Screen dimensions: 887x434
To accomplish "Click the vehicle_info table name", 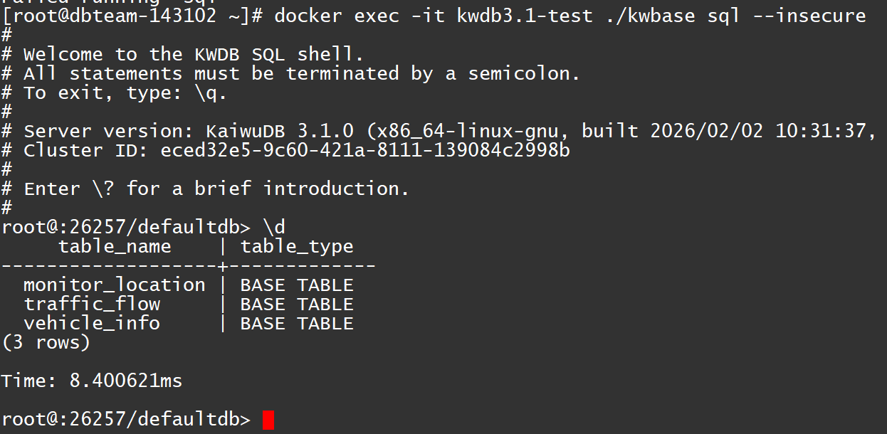I will pos(92,324).
